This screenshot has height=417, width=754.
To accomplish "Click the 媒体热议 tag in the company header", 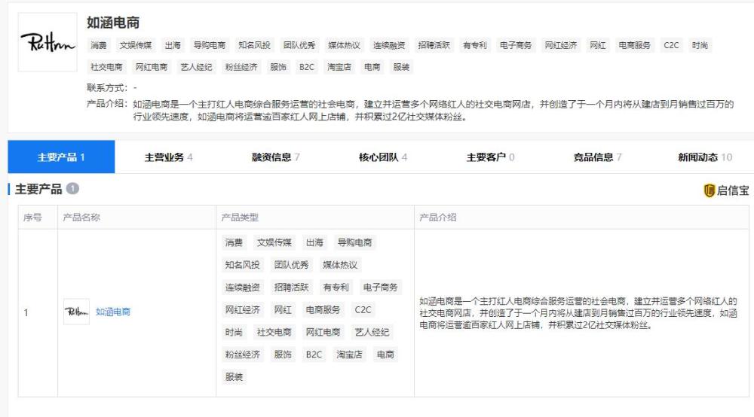I will click(344, 45).
